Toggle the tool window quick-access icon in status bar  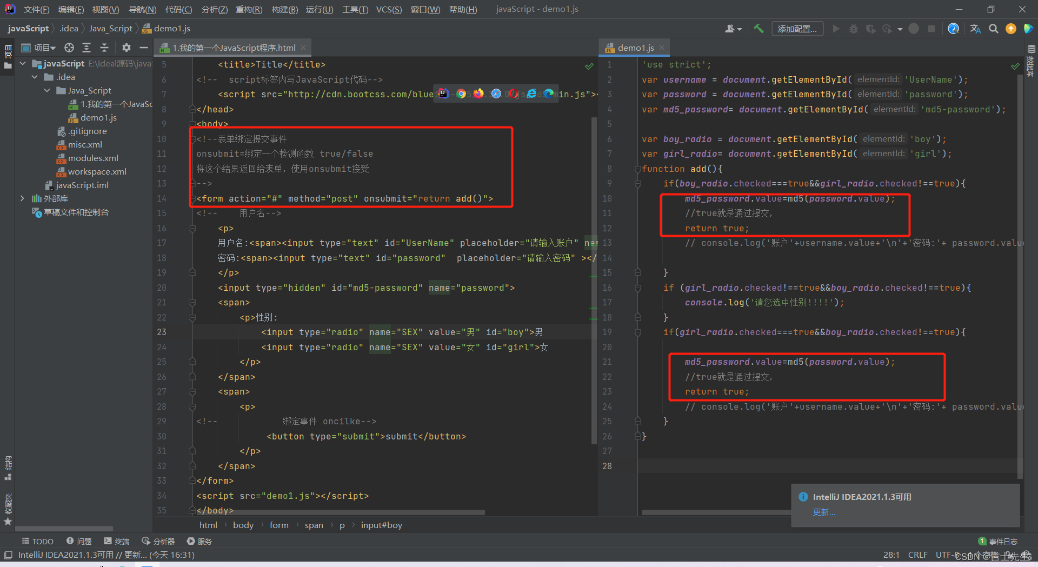coord(8,555)
